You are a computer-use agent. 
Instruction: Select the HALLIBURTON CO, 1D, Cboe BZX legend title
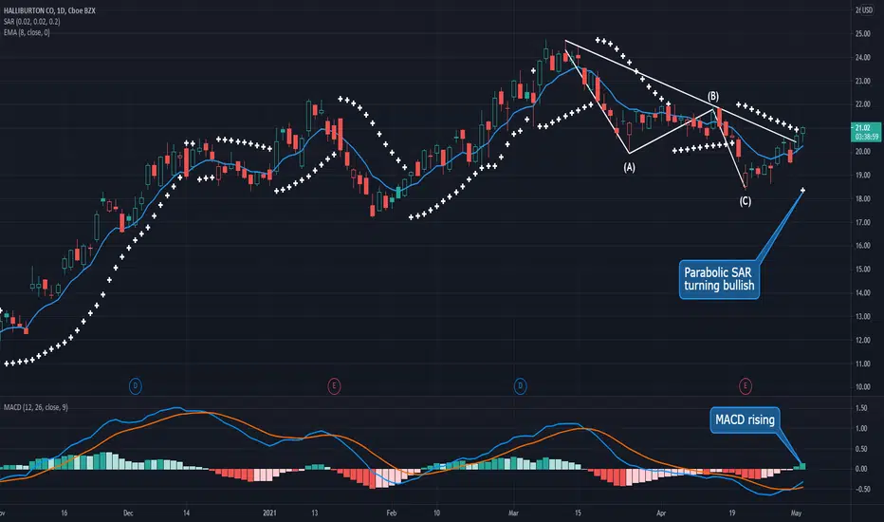pyautogui.click(x=49, y=10)
